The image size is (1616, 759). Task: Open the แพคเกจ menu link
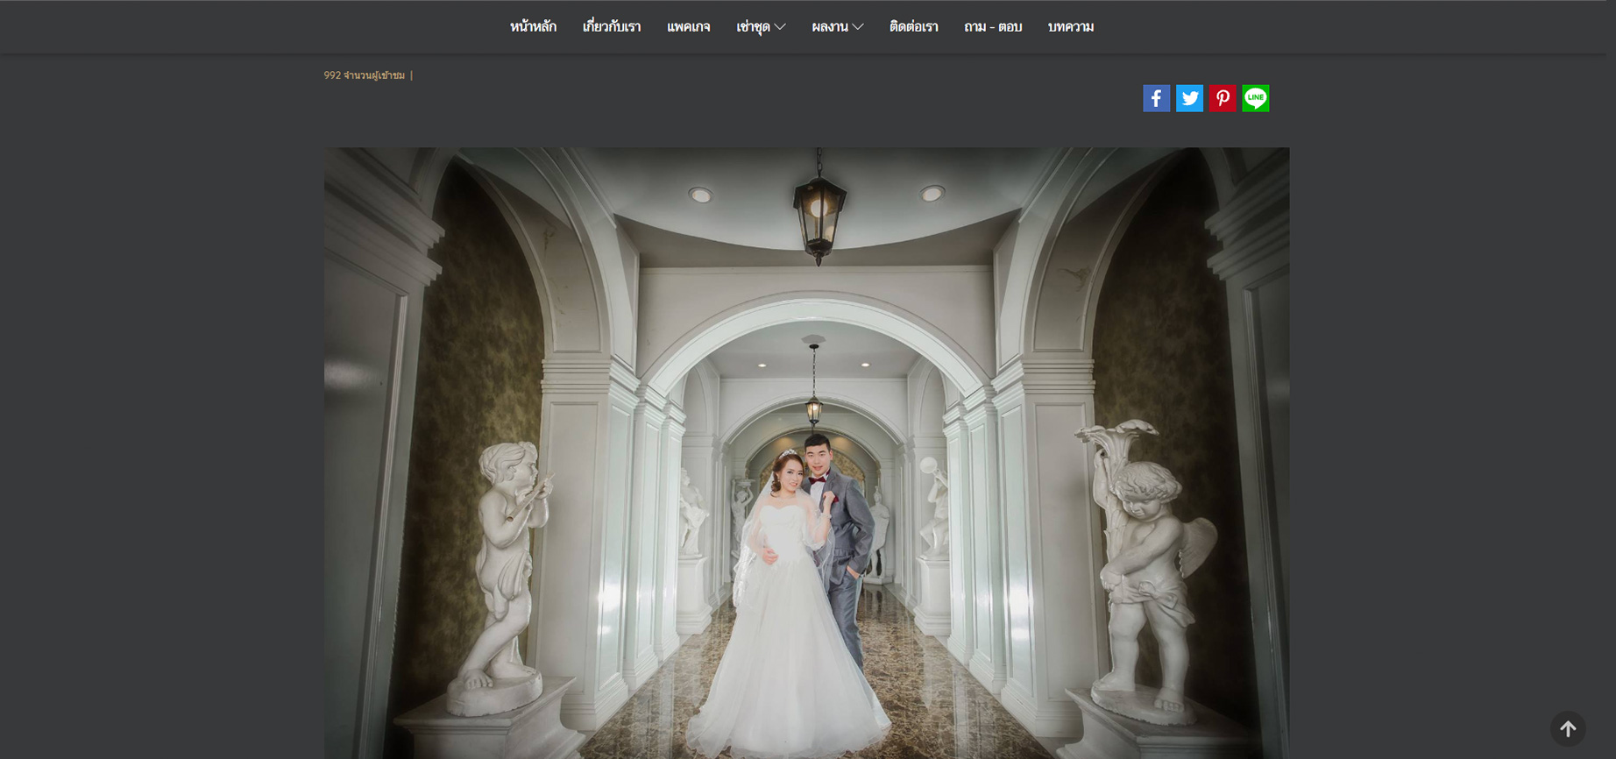pyautogui.click(x=688, y=27)
